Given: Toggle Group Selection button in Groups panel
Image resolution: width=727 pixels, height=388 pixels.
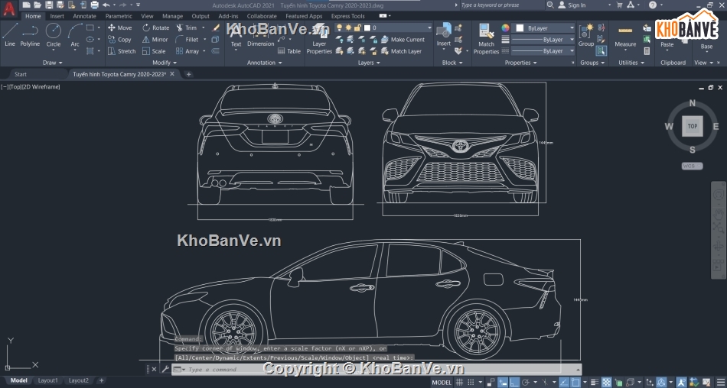Looking at the screenshot, I should pyautogui.click(x=601, y=51).
